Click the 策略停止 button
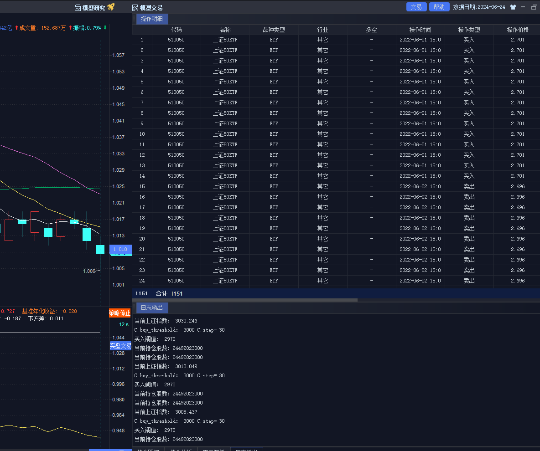The width and height of the screenshot is (540, 451). (x=120, y=313)
